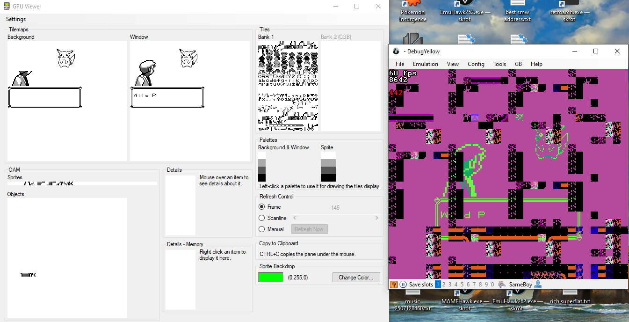The height and width of the screenshot is (322, 629).
Task: Open the Emulation menu
Action: (426, 64)
